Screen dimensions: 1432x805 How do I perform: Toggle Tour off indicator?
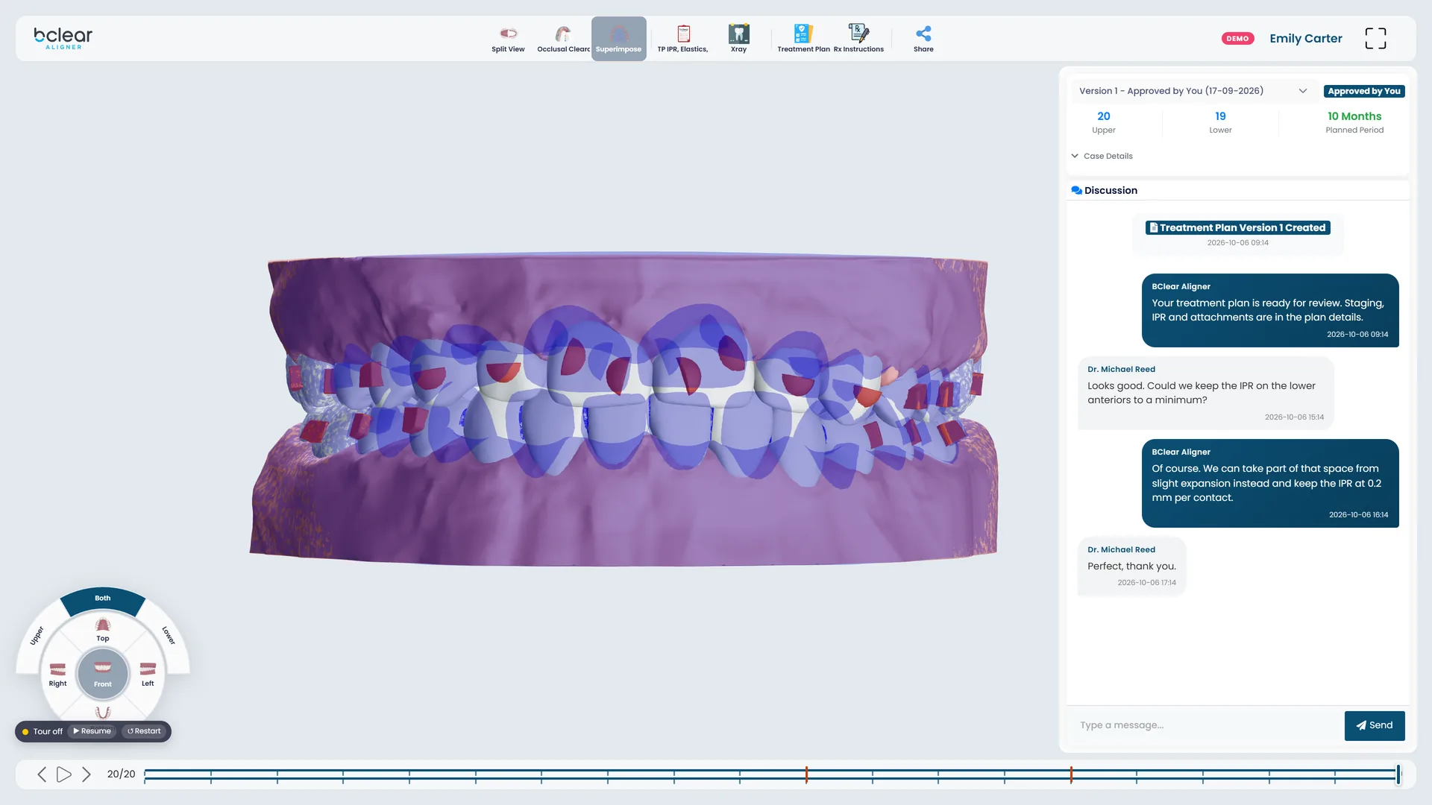tap(43, 731)
